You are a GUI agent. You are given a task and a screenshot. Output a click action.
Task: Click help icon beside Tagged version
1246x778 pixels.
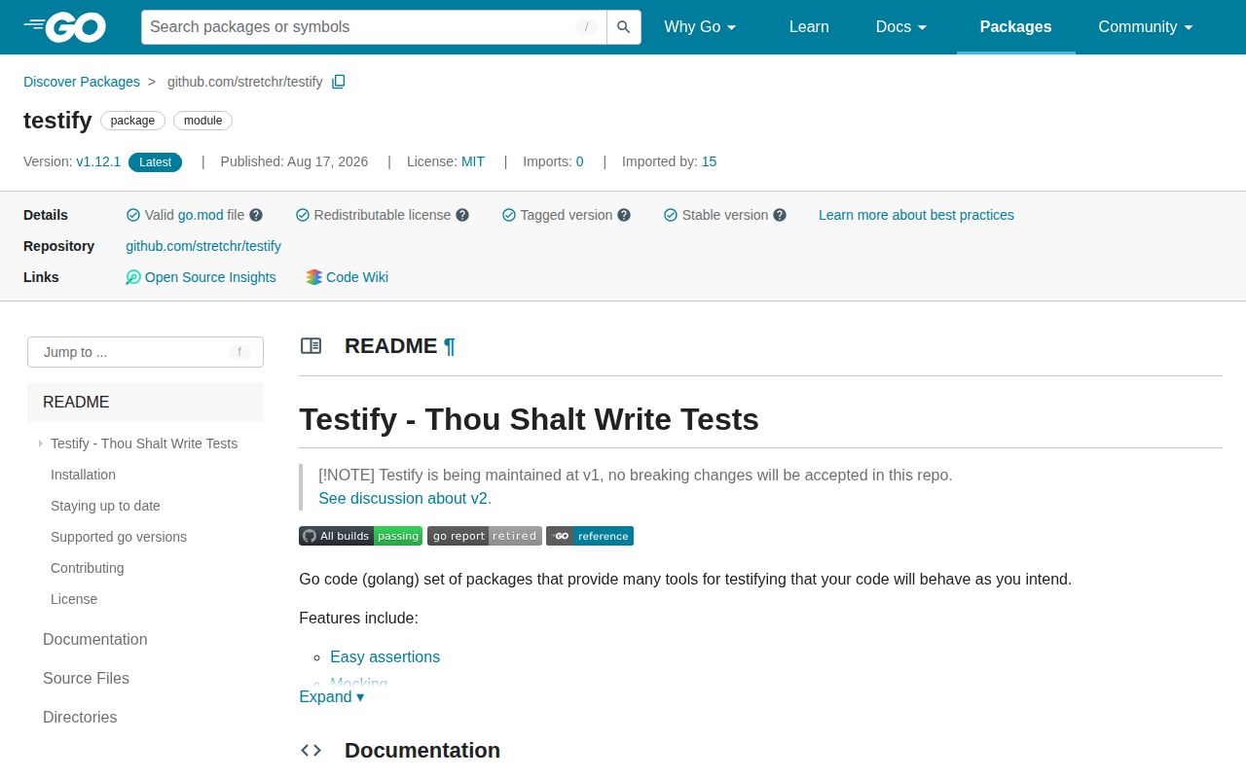click(624, 215)
